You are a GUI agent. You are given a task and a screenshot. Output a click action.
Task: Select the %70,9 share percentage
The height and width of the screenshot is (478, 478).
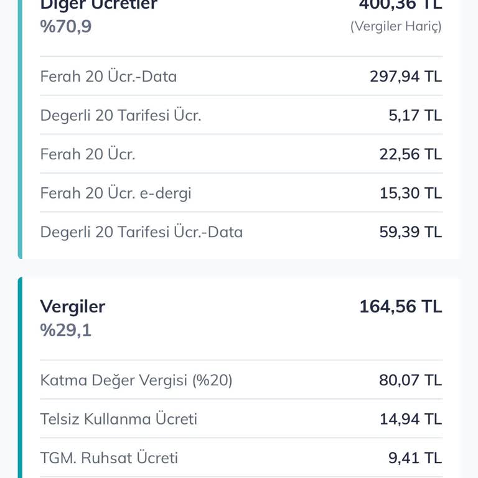65,27
